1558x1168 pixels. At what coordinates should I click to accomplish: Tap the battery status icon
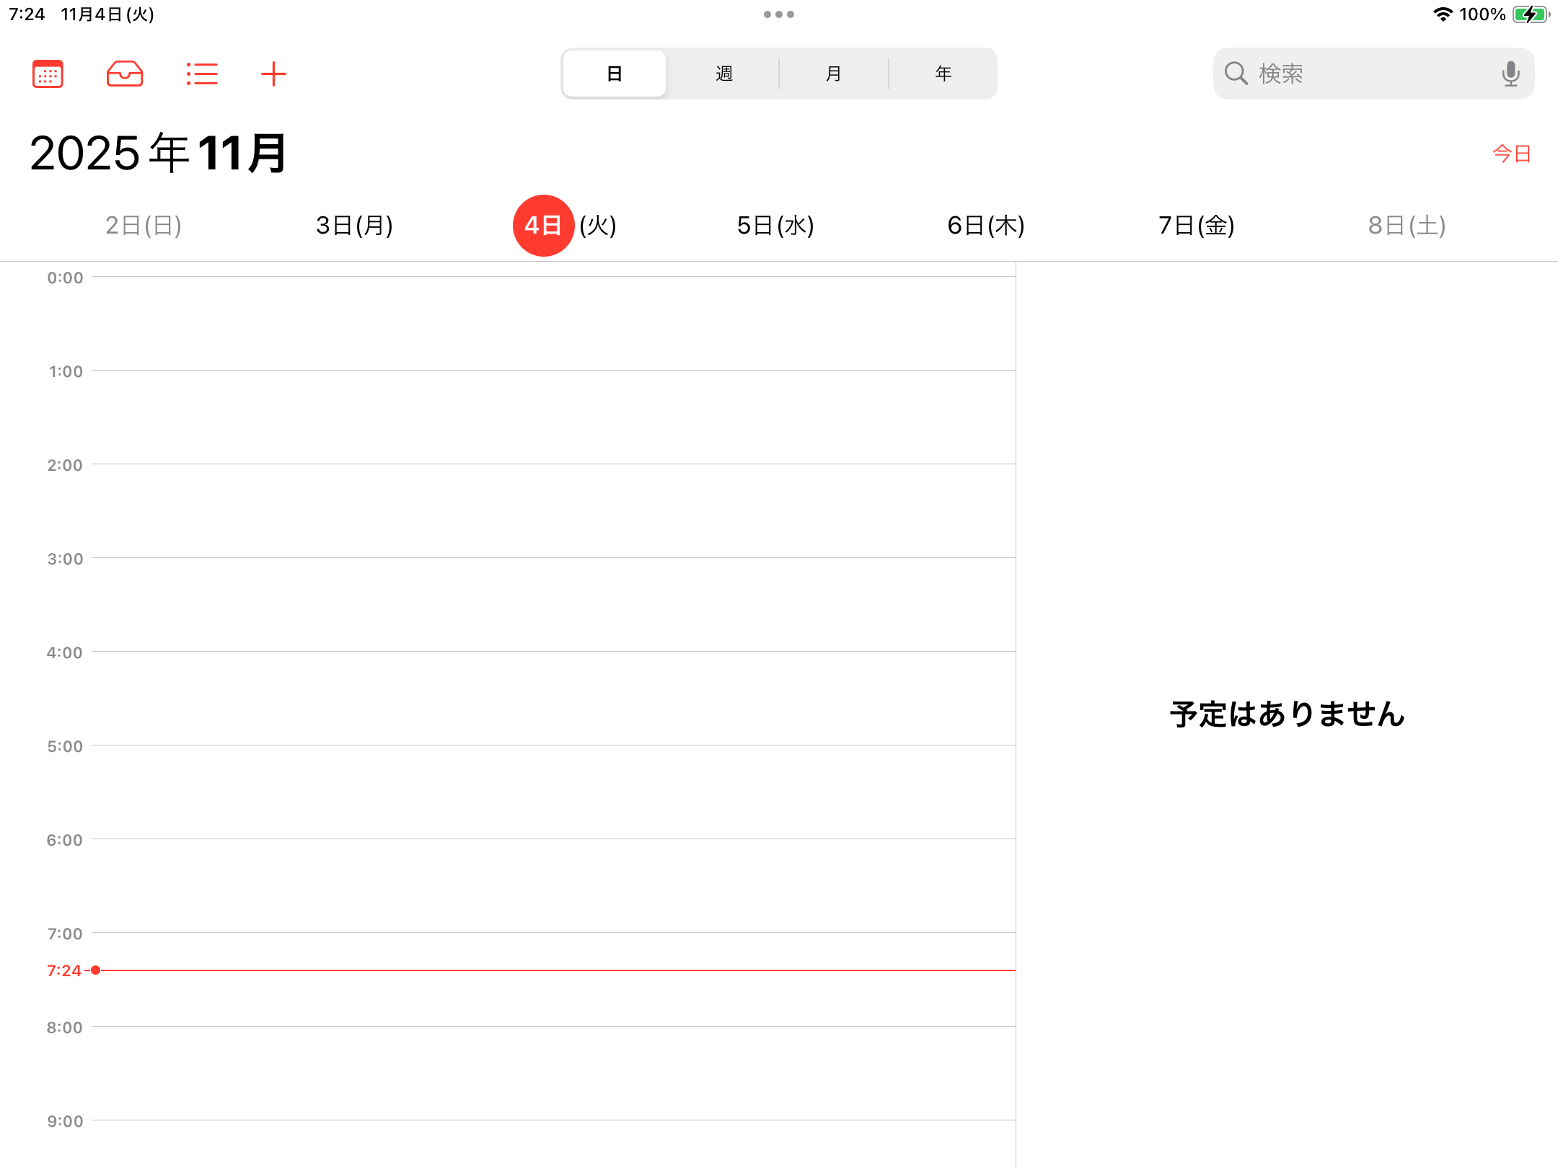pyautogui.click(x=1530, y=14)
